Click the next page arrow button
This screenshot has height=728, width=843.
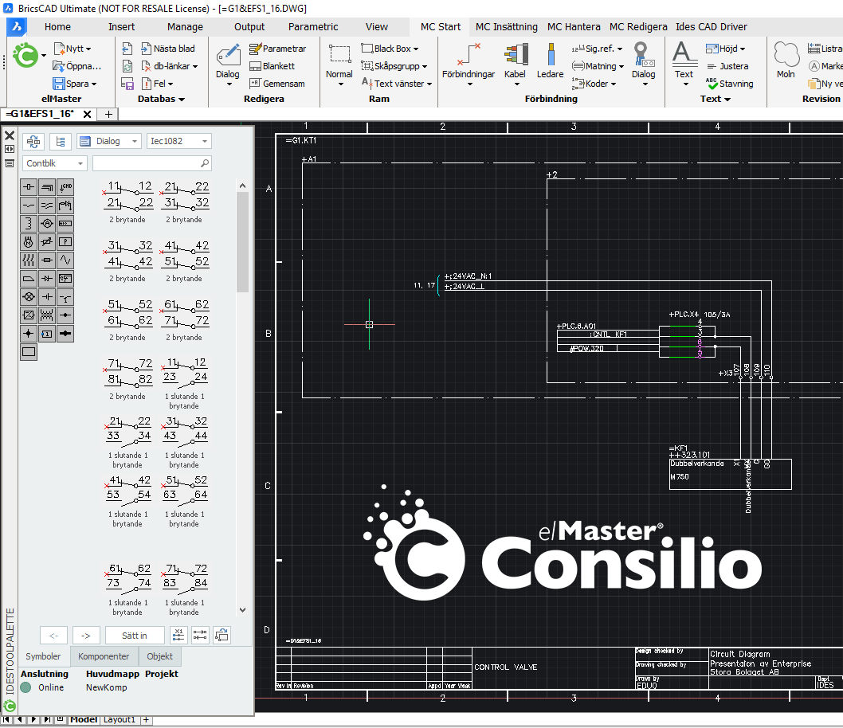[x=86, y=636]
